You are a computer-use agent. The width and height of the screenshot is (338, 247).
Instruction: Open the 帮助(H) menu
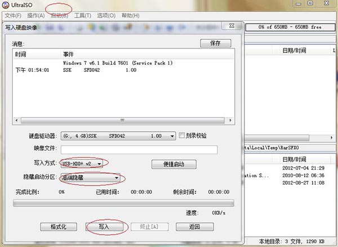(131, 16)
